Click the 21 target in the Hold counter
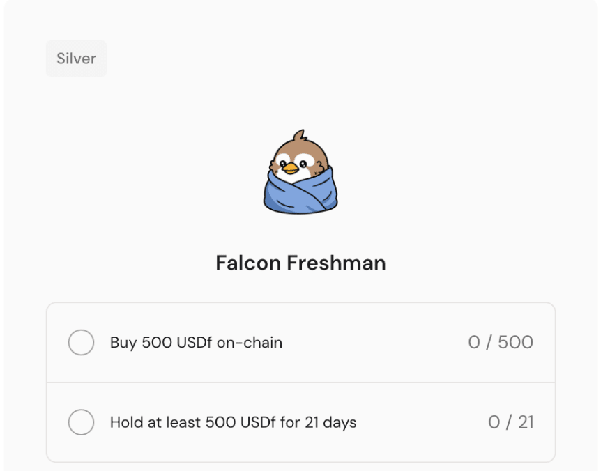The height and width of the screenshot is (471, 610). pyautogui.click(x=525, y=422)
